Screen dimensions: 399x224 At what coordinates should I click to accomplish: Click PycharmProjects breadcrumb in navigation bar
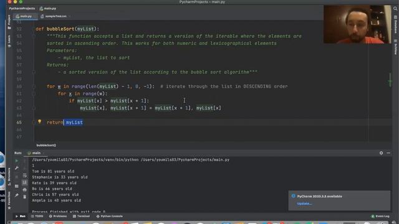(x=22, y=8)
